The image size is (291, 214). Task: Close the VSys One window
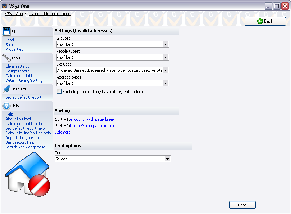coord(285,6)
